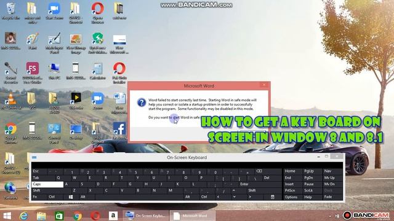Click the up arrow key on keyboard
This screenshot has height=221, width=394.
point(239,190)
